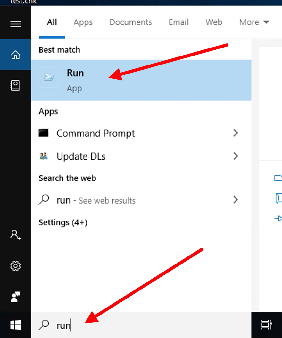Select the Home icon in sidebar
The height and width of the screenshot is (338, 282).
15,55
